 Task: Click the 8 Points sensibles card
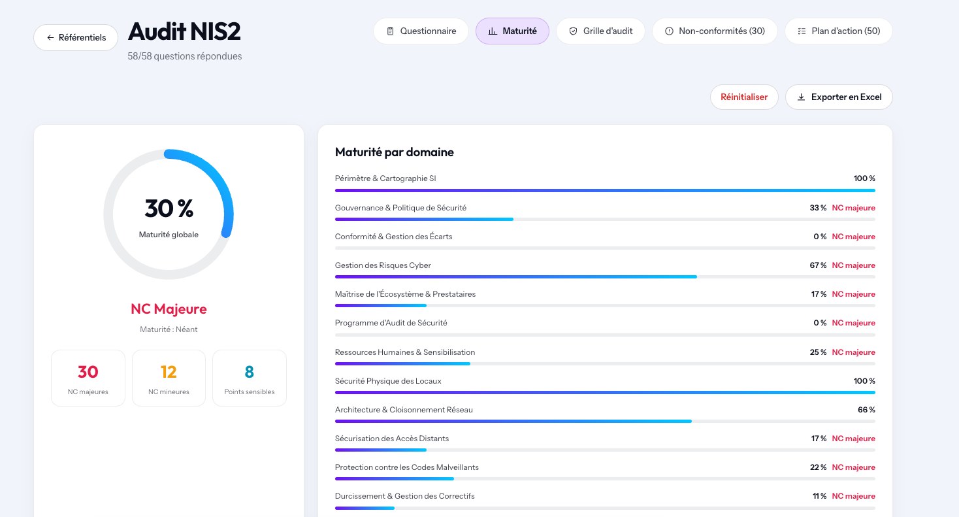[x=250, y=378]
